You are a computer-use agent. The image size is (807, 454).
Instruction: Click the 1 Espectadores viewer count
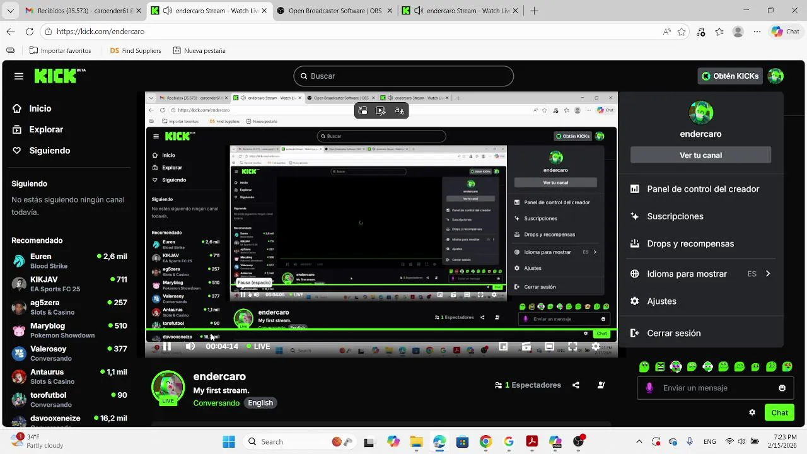click(528, 385)
